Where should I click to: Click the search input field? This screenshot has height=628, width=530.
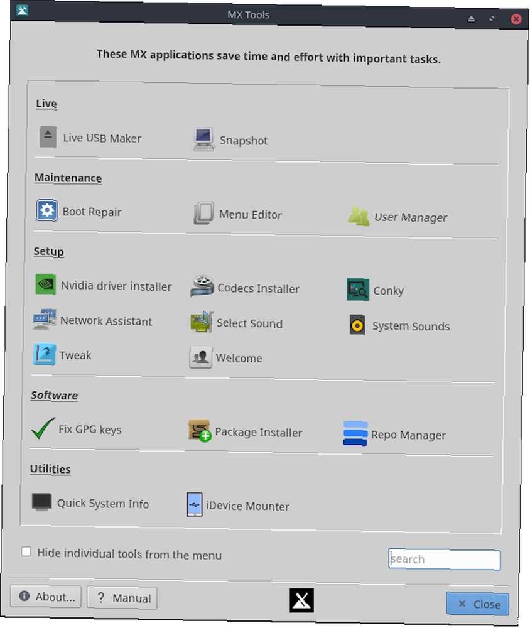tap(444, 559)
